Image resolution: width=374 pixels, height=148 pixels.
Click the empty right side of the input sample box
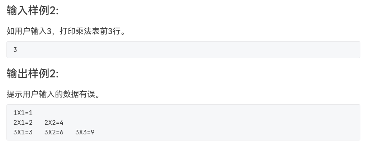pyautogui.click(x=251, y=50)
